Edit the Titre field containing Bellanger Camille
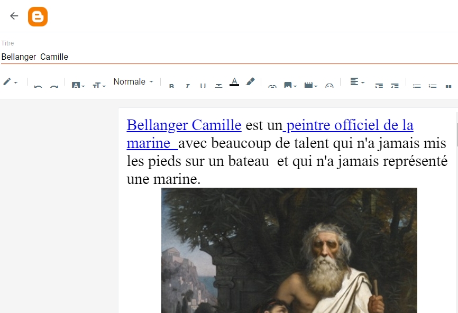 coord(229,57)
